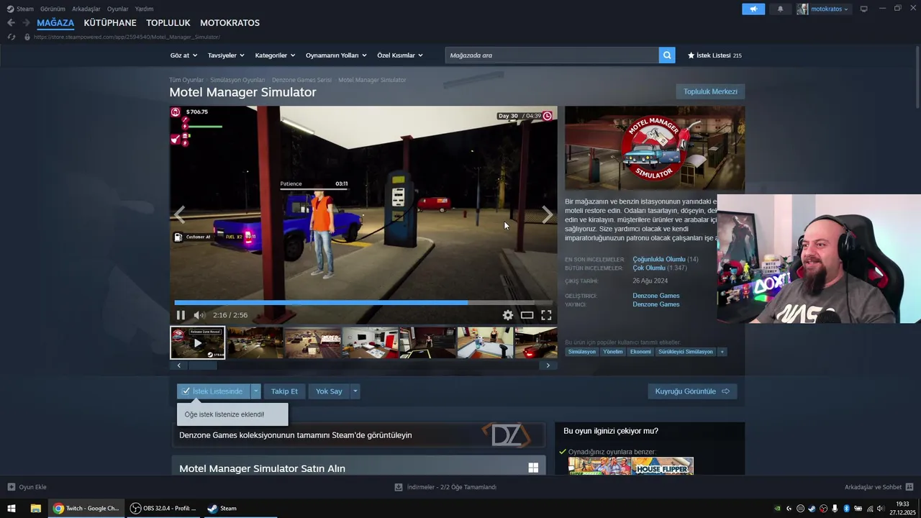Click the thumbnail strip scrollbar handle

(203, 365)
